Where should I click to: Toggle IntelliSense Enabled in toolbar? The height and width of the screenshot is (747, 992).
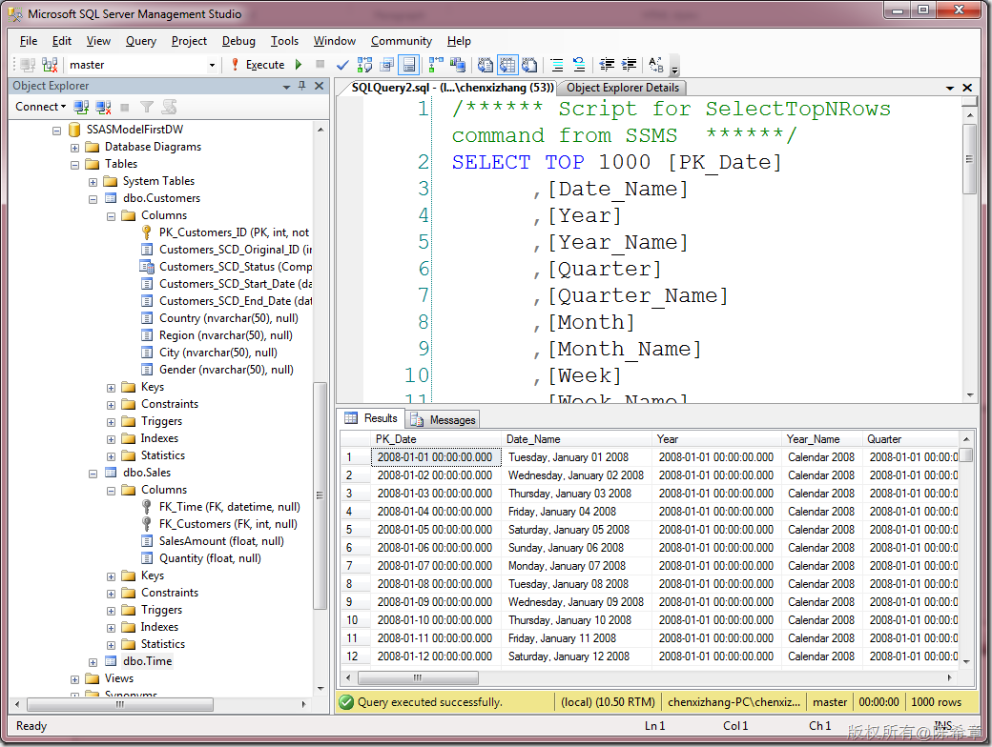(409, 65)
